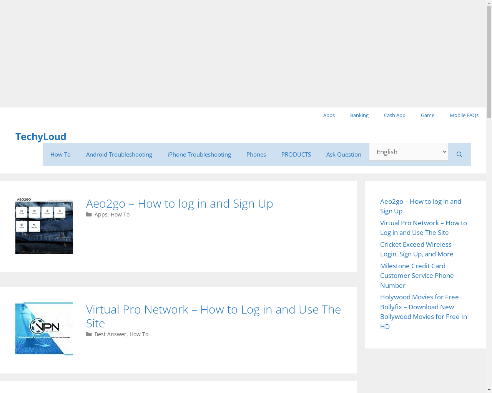492x393 pixels.
Task: Click the TechyLoud site title
Action: [x=41, y=137]
